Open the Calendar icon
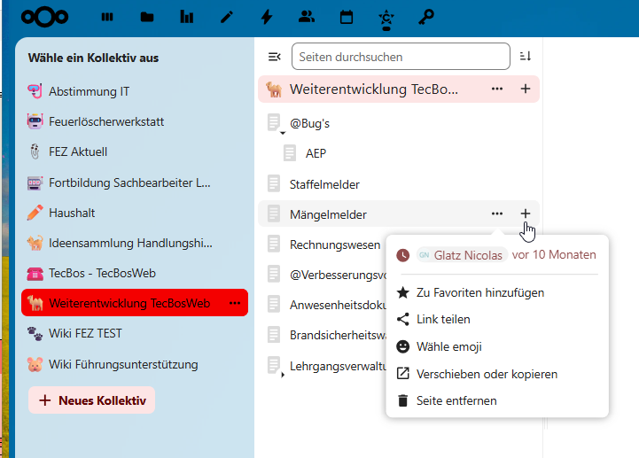Viewport: 639px width, 458px height. (x=347, y=17)
